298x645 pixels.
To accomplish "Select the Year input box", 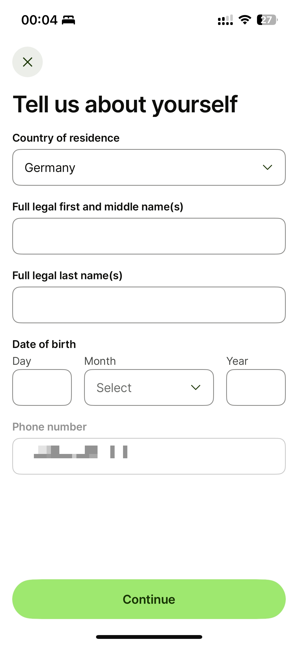I will pos(256,387).
